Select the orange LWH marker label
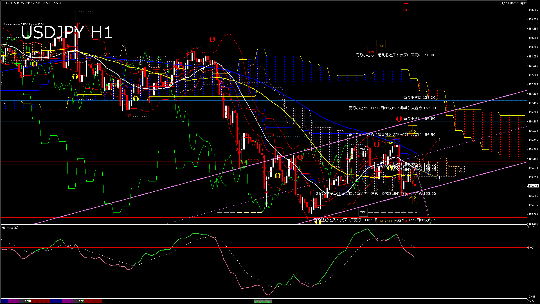Image resolution: width=540 pixels, height=304 pixels. [x=381, y=46]
